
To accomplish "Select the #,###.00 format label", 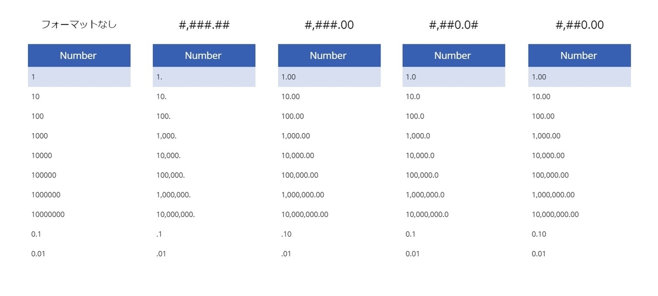I will coord(329,25).
